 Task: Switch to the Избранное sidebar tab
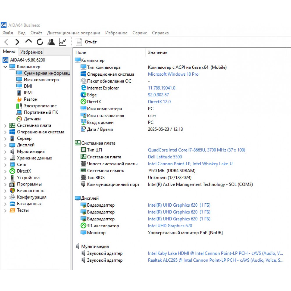point(31,52)
